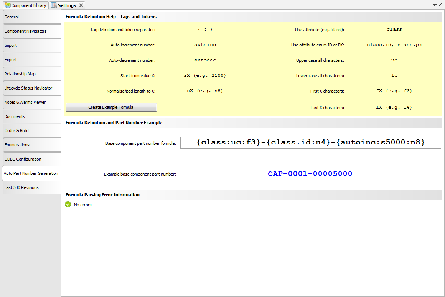Open the Export settings section
This screenshot has height=297, width=445.
(x=31, y=60)
